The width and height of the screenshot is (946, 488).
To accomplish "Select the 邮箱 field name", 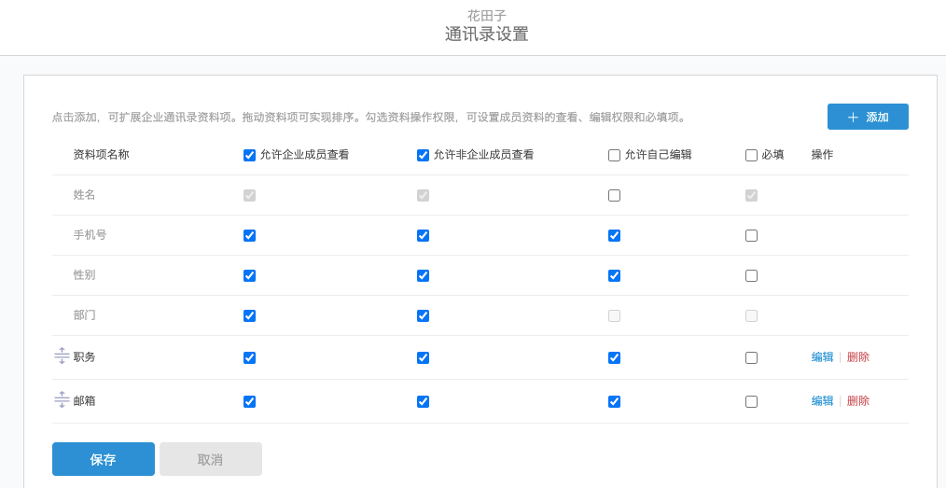I will pyautogui.click(x=85, y=400).
